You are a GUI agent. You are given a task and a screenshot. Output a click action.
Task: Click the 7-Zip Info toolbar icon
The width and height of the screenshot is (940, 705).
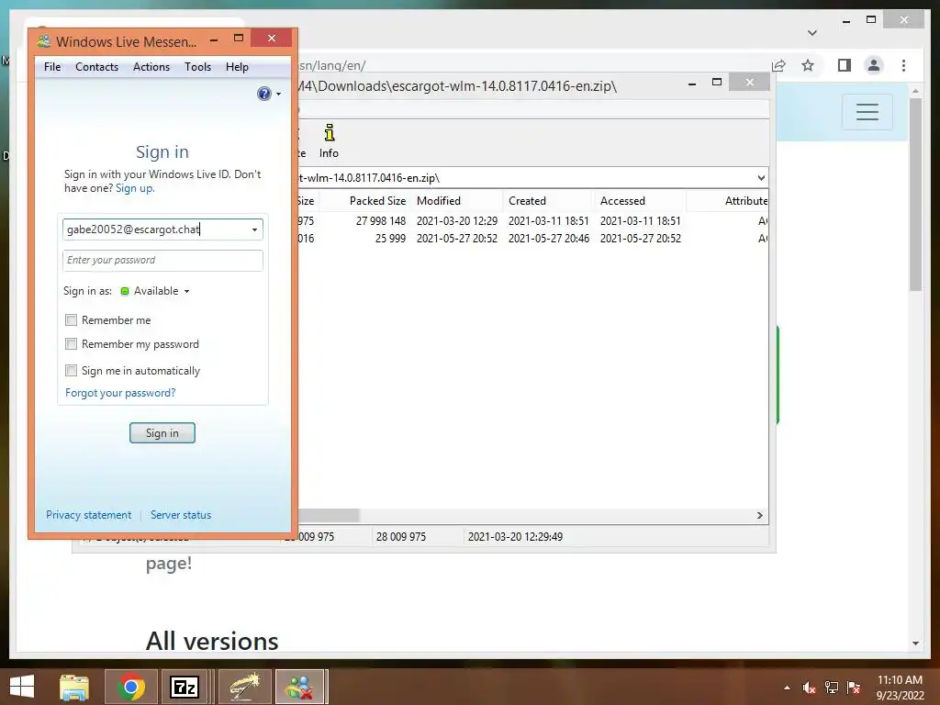coord(330,140)
